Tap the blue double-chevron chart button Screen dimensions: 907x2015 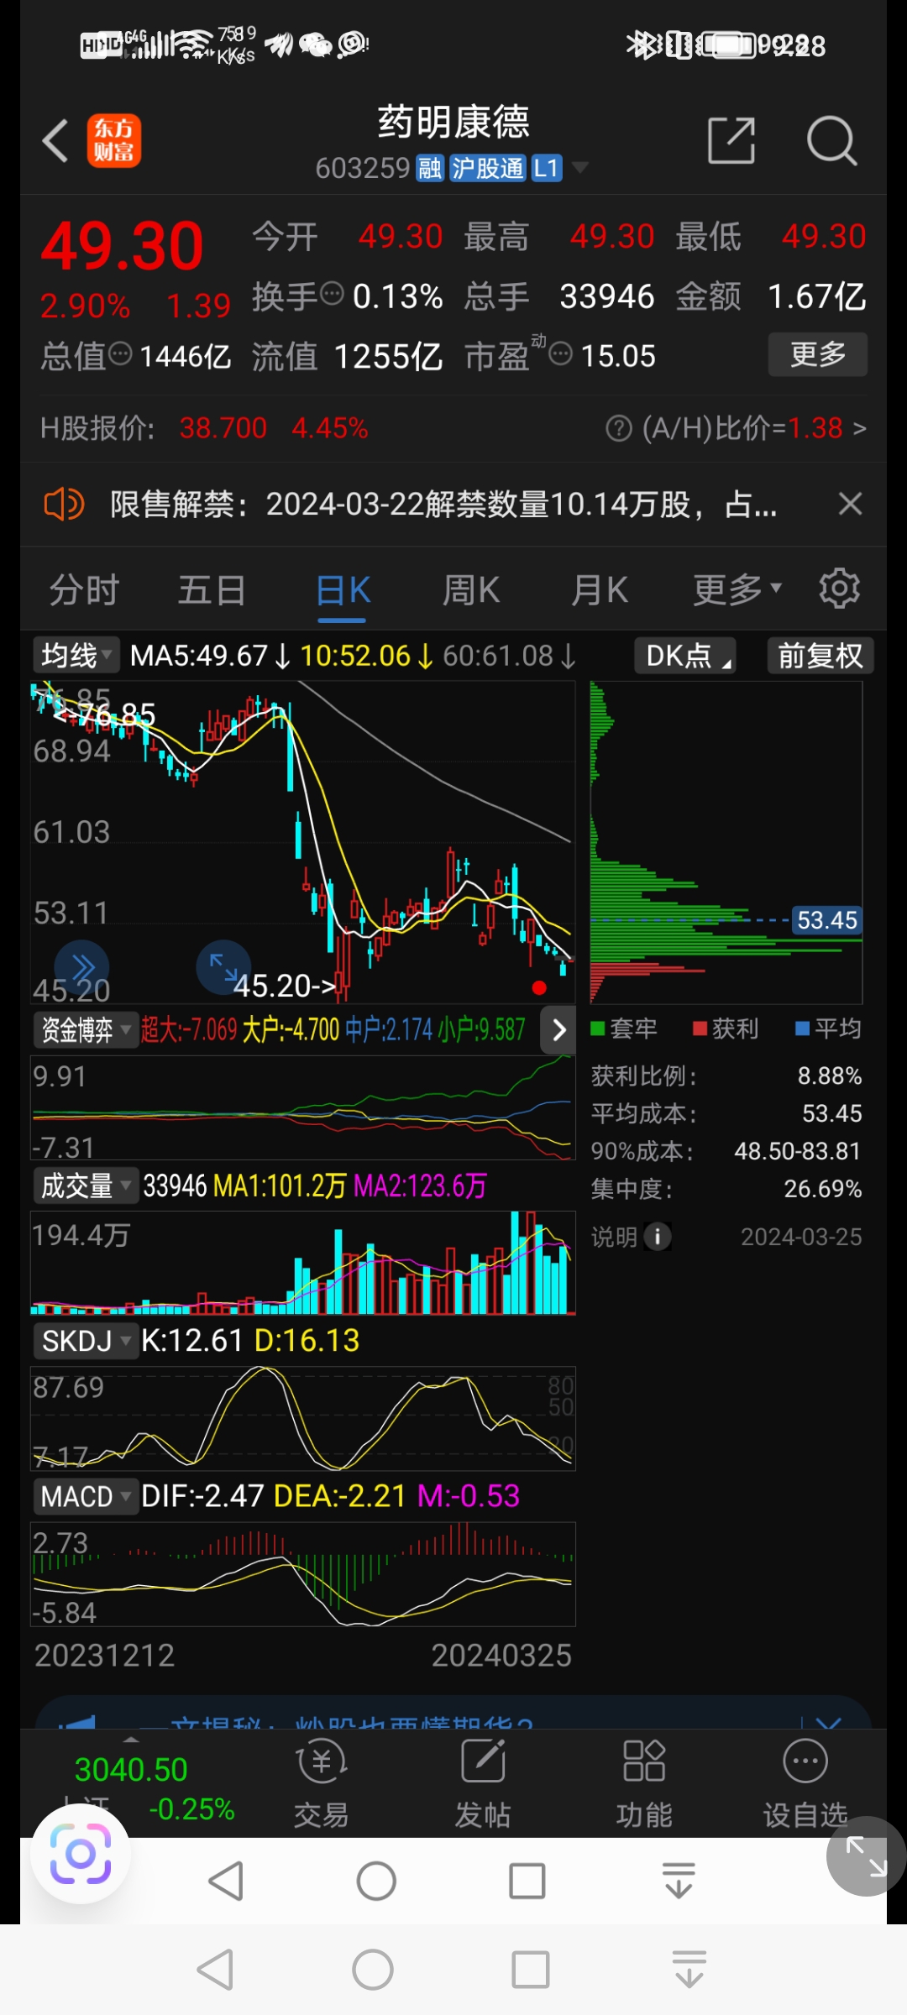click(x=81, y=967)
